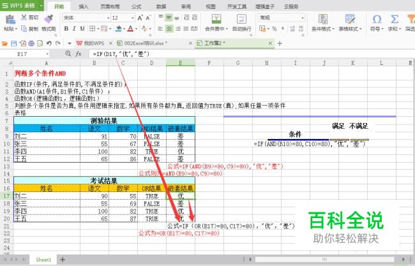The width and height of the screenshot is (415, 266).
Task: Expand the quick access toolbar customize arrow
Action: point(70,43)
